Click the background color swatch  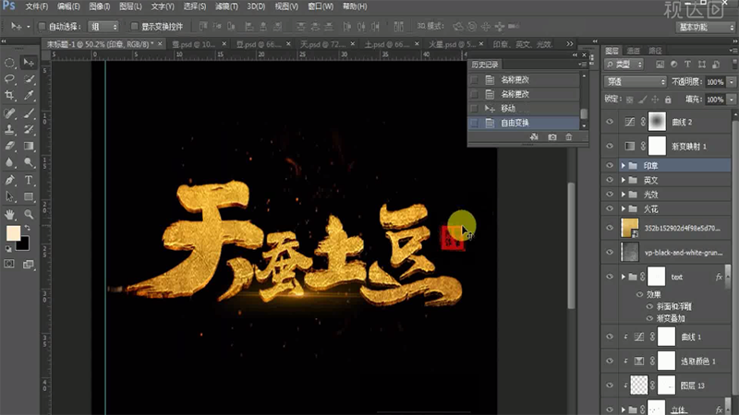pos(24,244)
